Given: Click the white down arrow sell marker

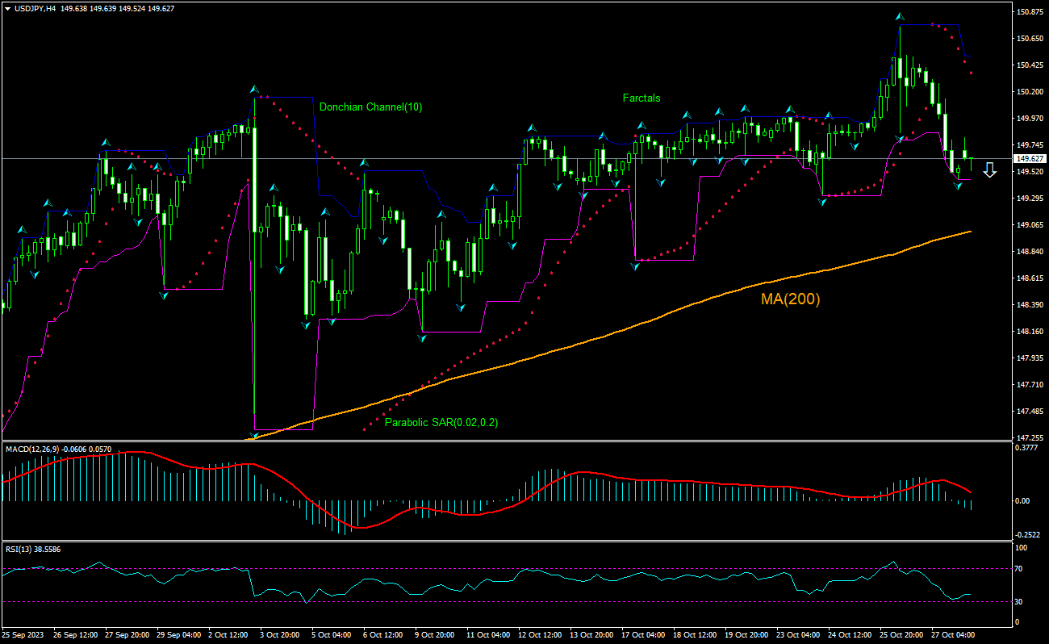Looking at the screenshot, I should [989, 169].
